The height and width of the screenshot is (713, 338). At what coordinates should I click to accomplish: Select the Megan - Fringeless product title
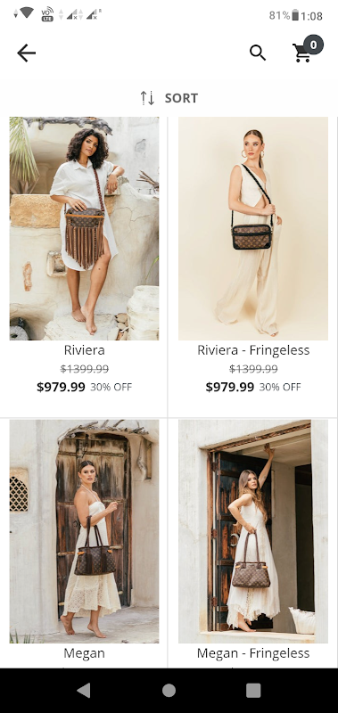pos(253,653)
